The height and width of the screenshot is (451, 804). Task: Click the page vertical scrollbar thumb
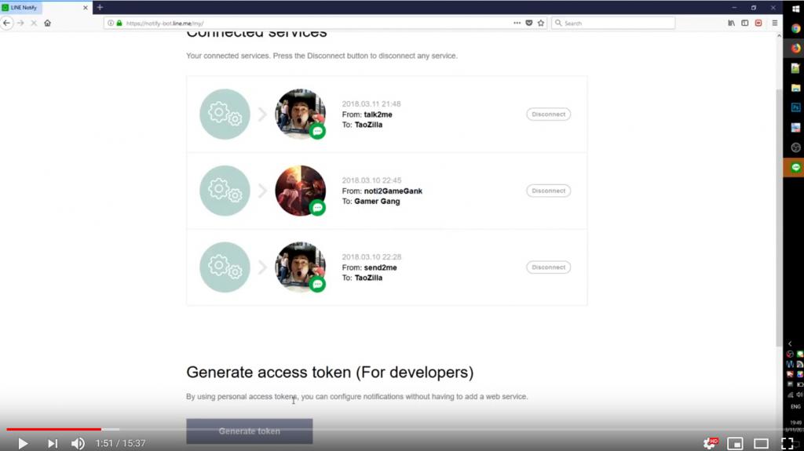tap(779, 218)
